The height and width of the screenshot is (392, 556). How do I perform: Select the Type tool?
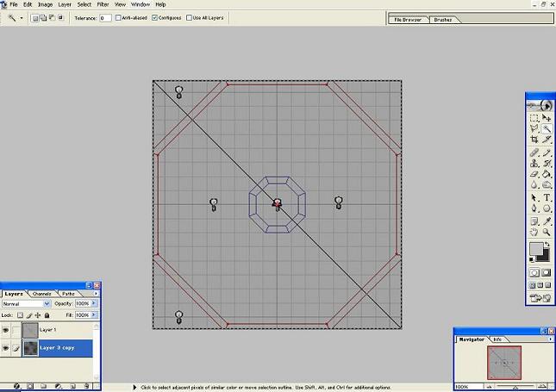pyautogui.click(x=547, y=197)
